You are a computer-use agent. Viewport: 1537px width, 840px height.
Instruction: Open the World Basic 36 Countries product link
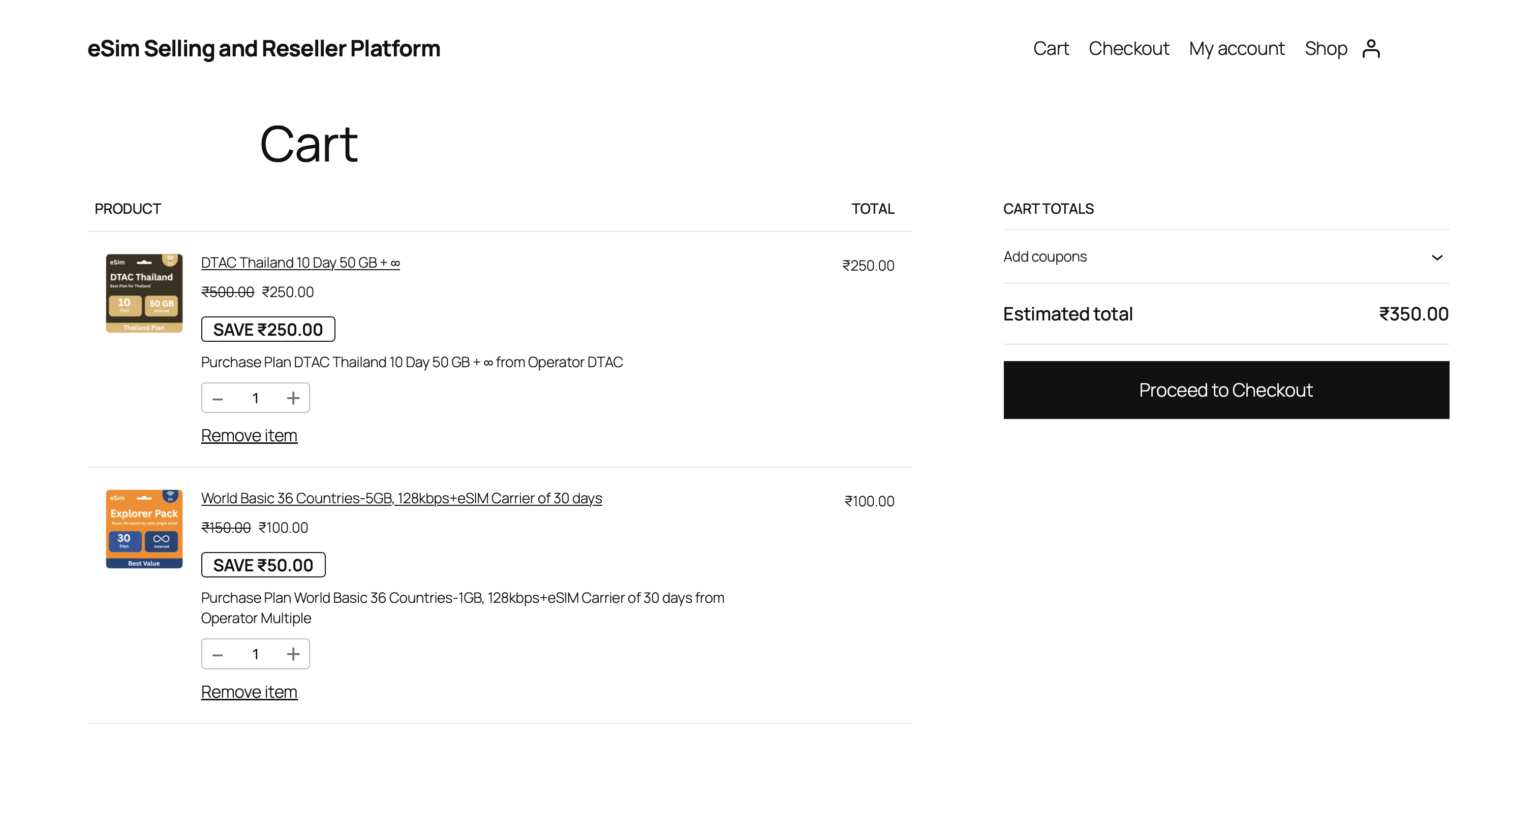[x=402, y=498]
